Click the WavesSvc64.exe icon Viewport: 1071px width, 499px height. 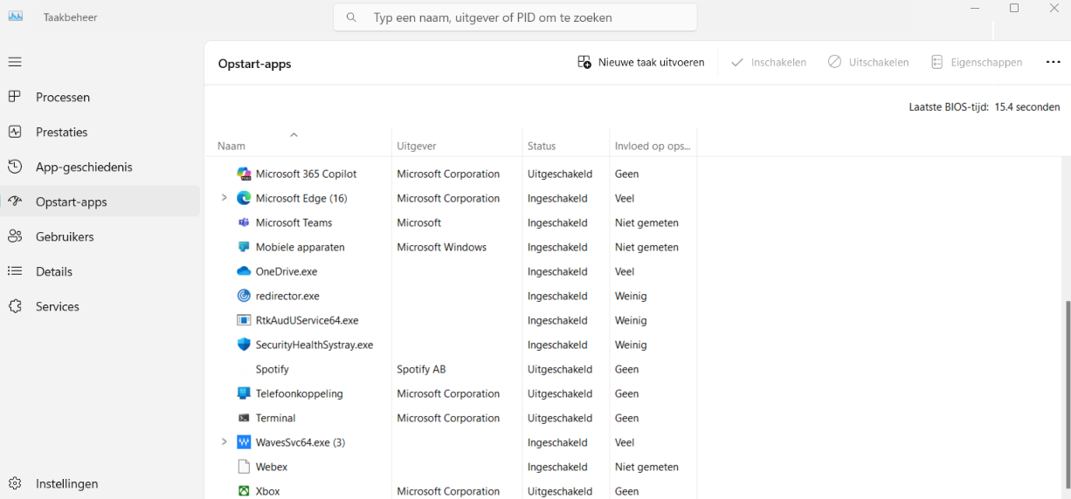(244, 442)
